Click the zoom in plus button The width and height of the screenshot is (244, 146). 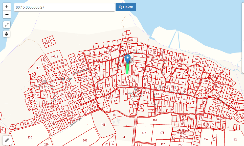[x=7, y=7]
